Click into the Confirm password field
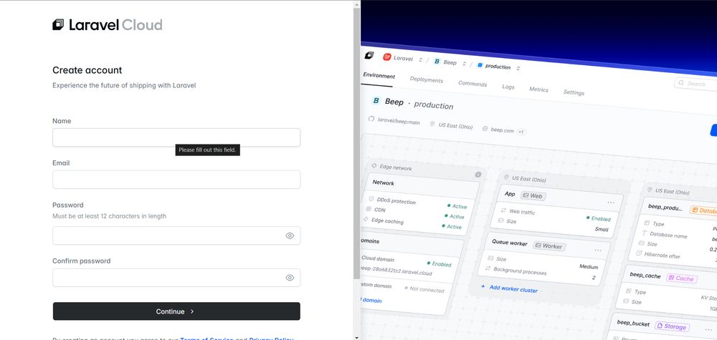The height and width of the screenshot is (340, 717). (x=176, y=278)
